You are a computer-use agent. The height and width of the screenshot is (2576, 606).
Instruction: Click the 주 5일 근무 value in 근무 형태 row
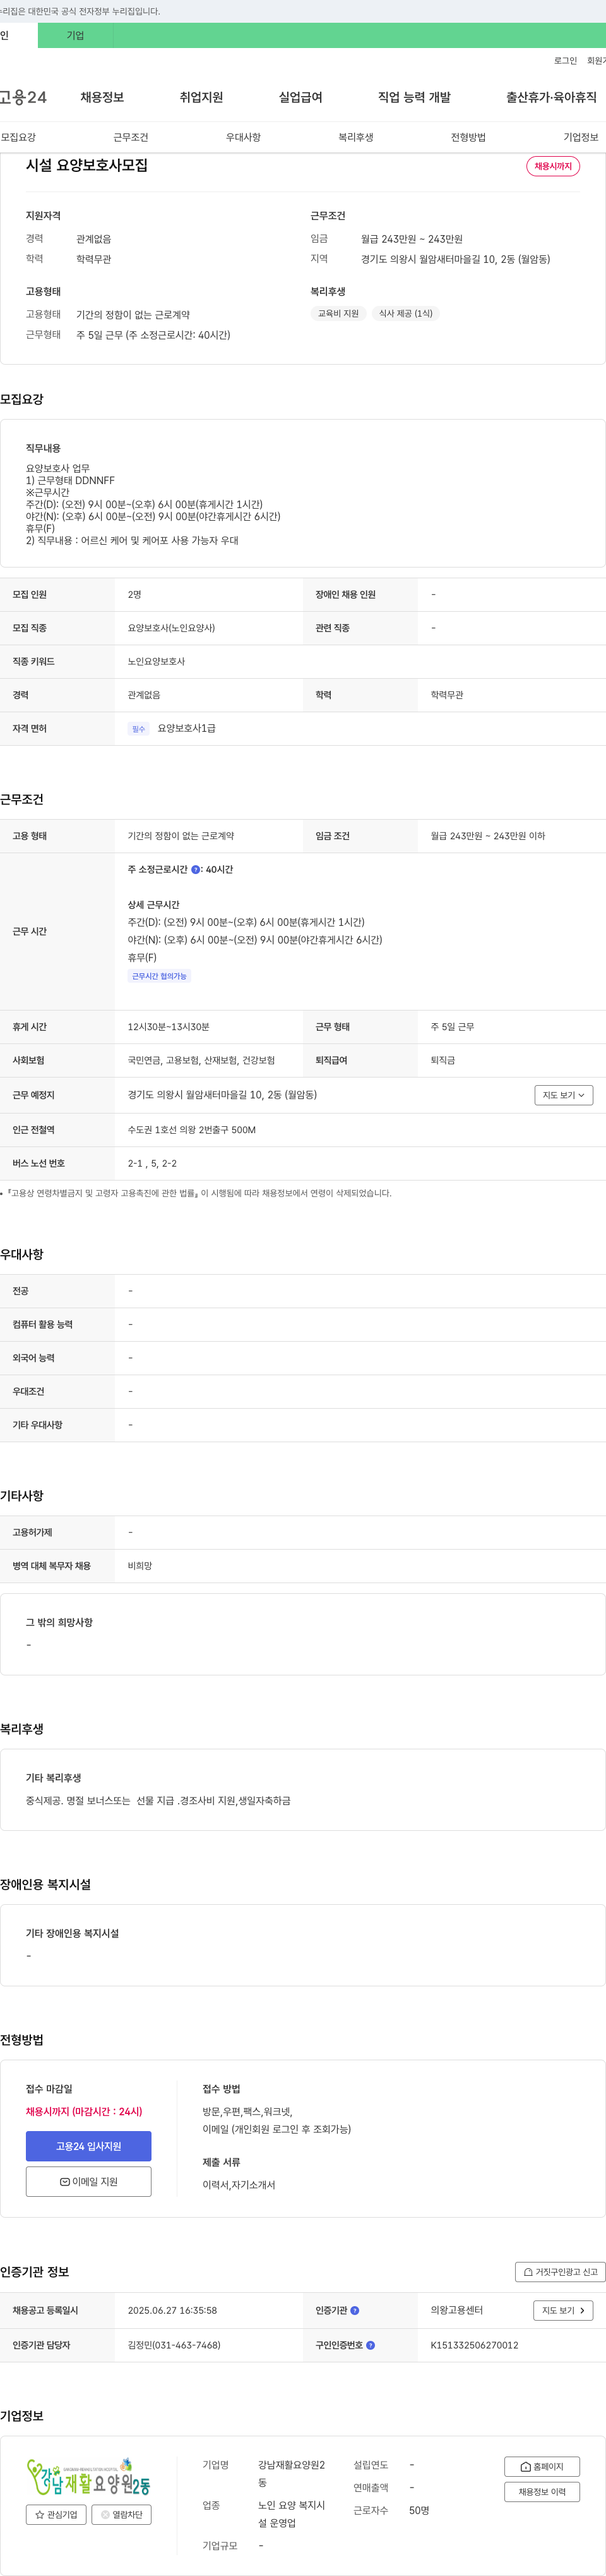coord(452,1027)
